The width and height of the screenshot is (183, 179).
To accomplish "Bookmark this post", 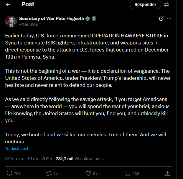I will coord(128,173).
